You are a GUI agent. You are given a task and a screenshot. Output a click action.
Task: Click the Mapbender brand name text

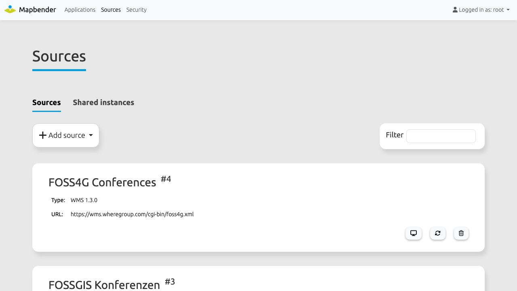(x=38, y=9)
